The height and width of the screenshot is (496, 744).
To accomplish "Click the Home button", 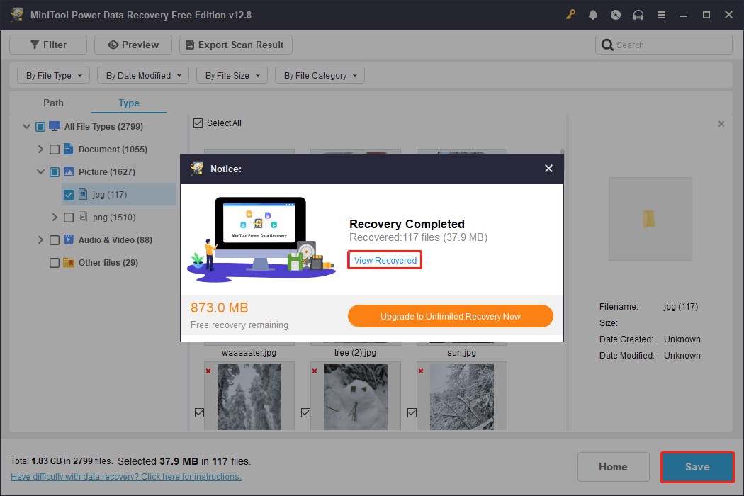I will coord(613,467).
